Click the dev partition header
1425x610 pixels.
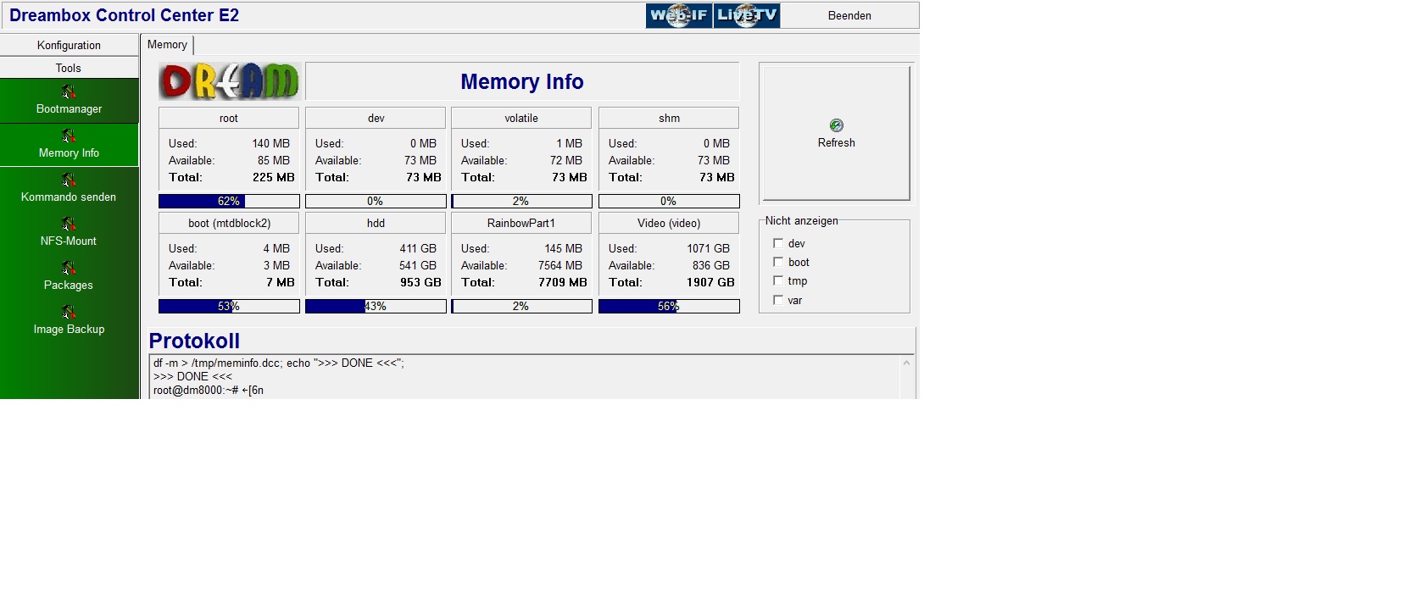[376, 118]
